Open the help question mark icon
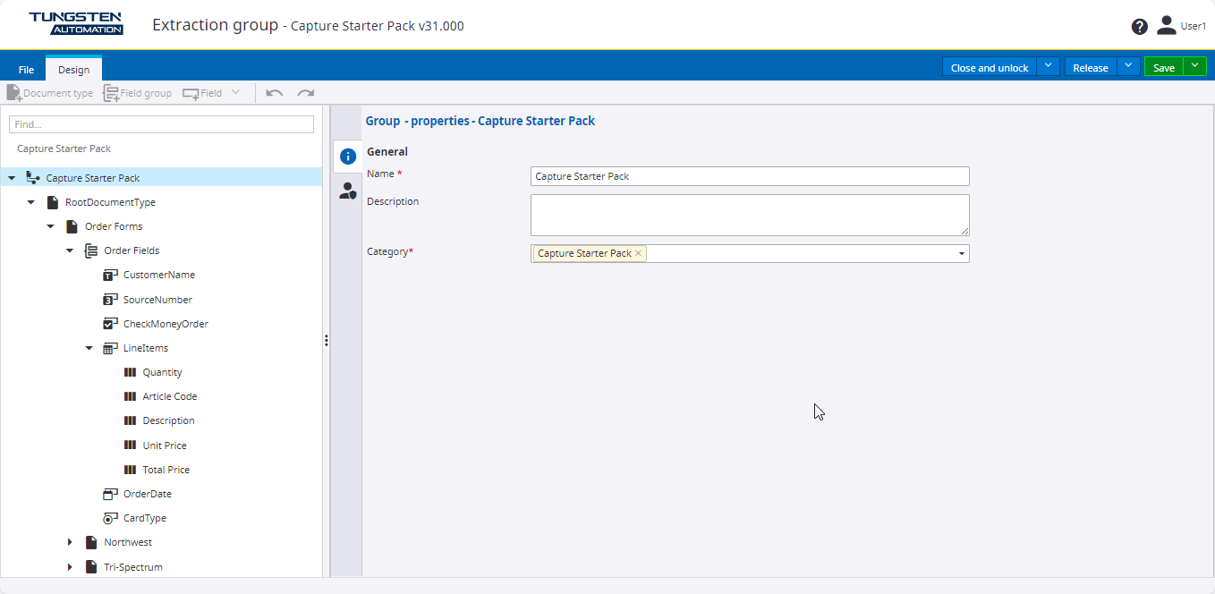This screenshot has width=1215, height=594. click(x=1139, y=27)
